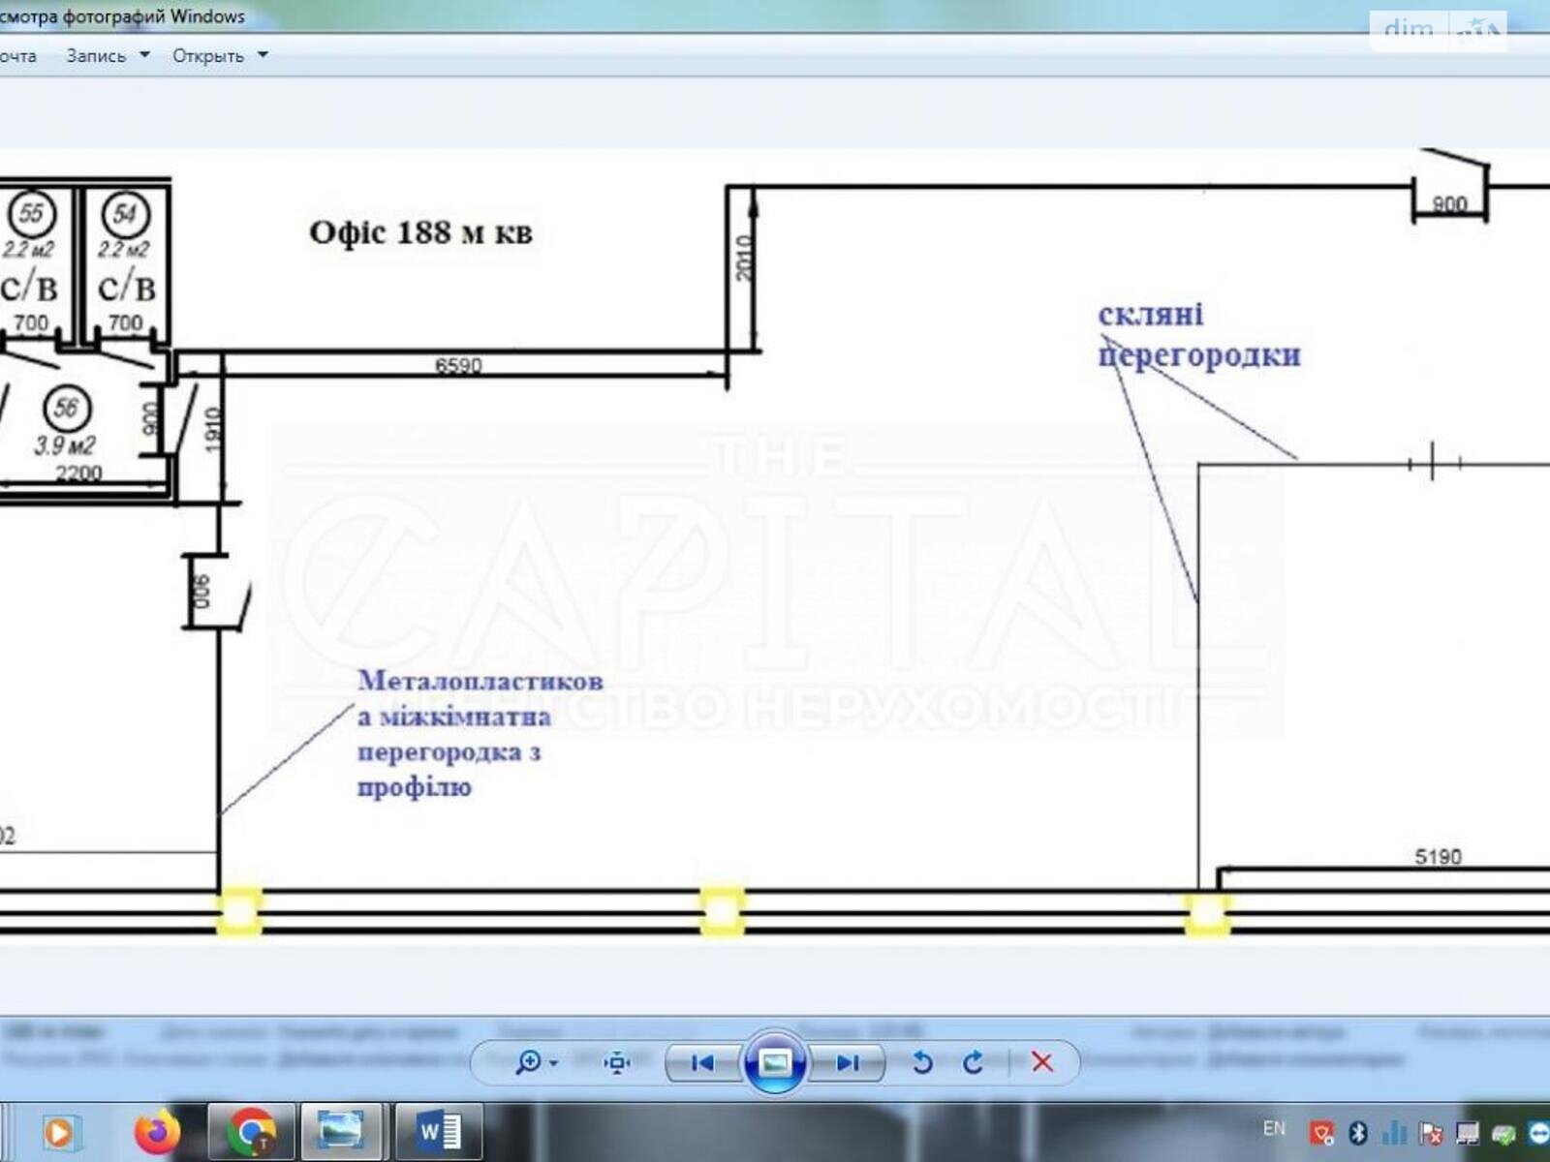1550x1162 pixels.
Task: Expand the Запись dropdown arrow
Action: [x=144, y=55]
